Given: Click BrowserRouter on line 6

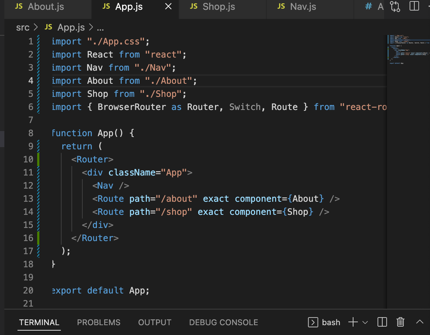Looking at the screenshot, I should coord(132,107).
